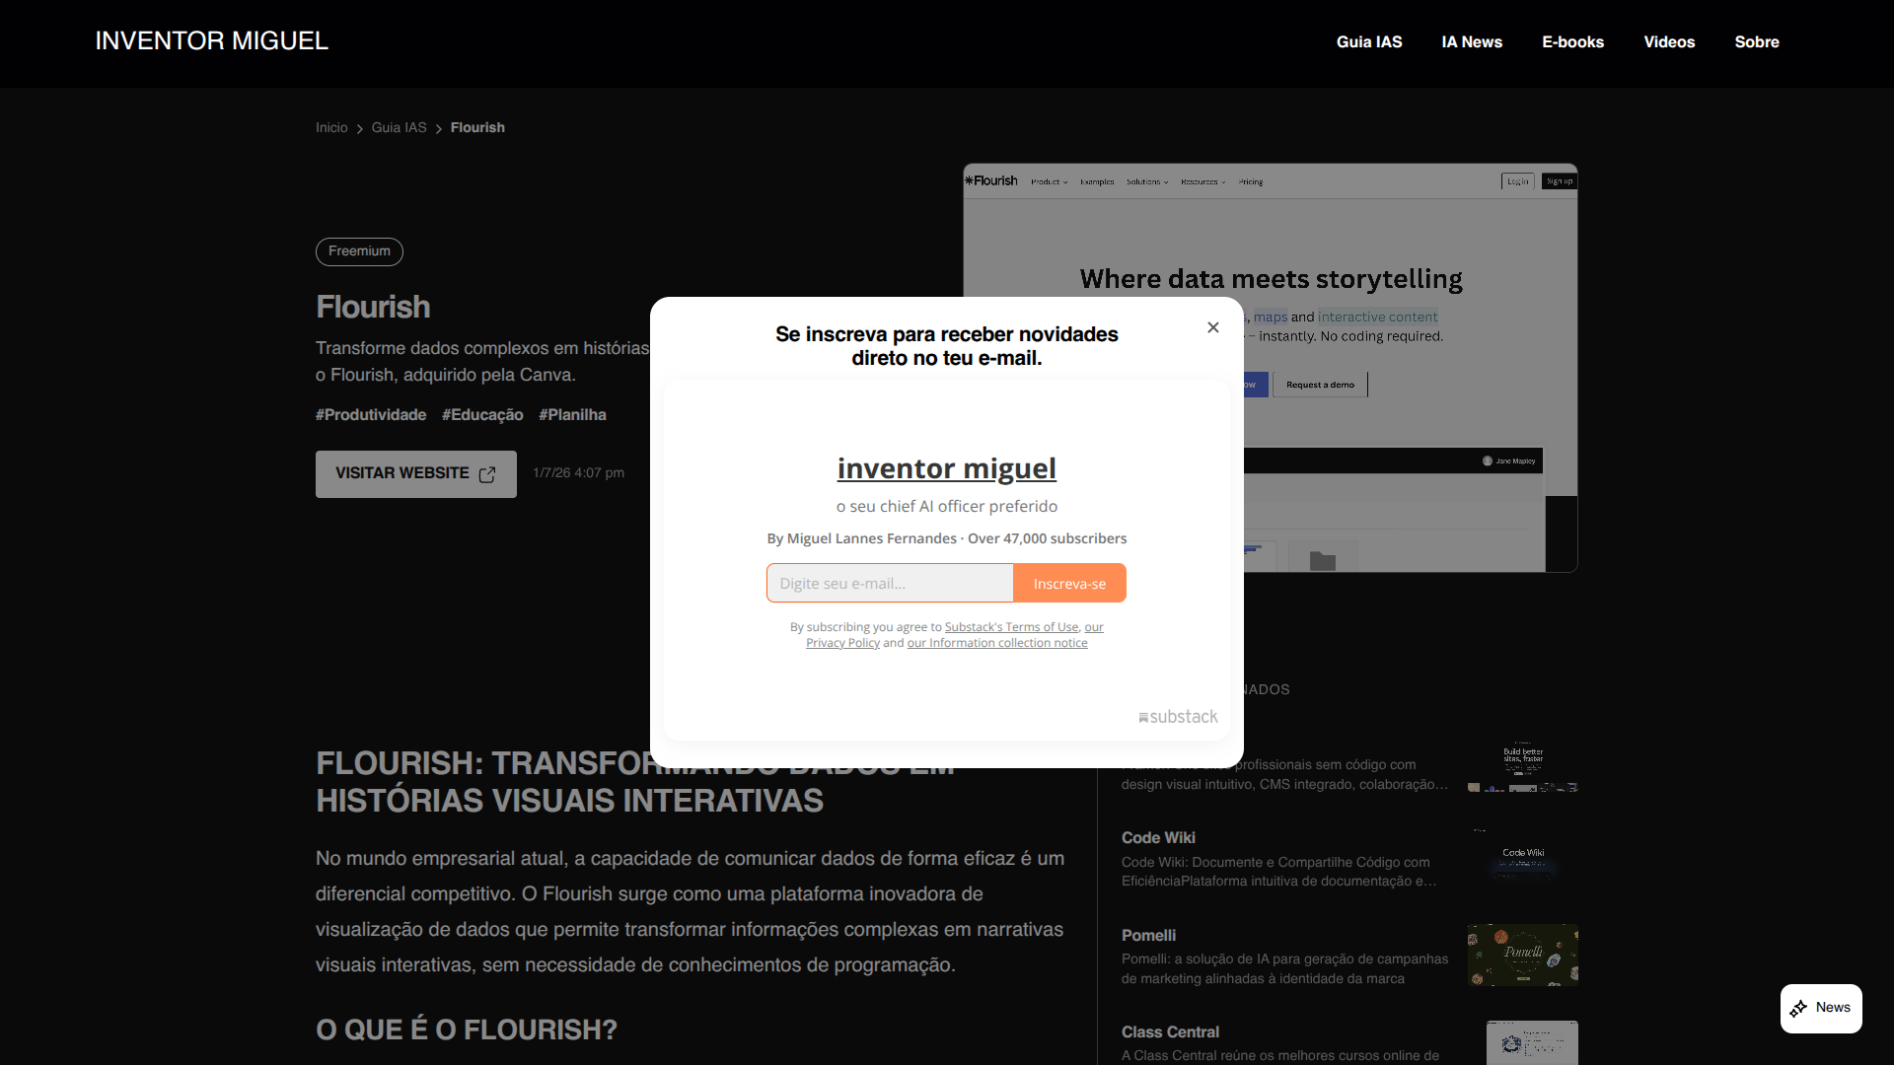Click the Inventor Miguel site logo
Screen dimensions: 1894x1065
tap(211, 41)
